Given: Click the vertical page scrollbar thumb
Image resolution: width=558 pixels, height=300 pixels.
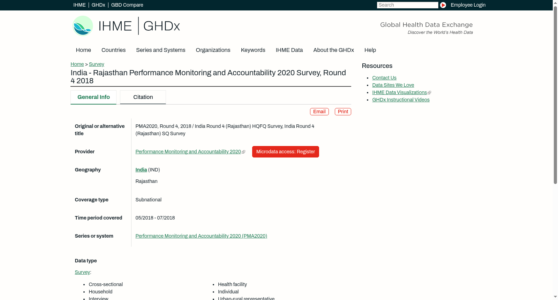Looking at the screenshot, I should [x=555, y=95].
